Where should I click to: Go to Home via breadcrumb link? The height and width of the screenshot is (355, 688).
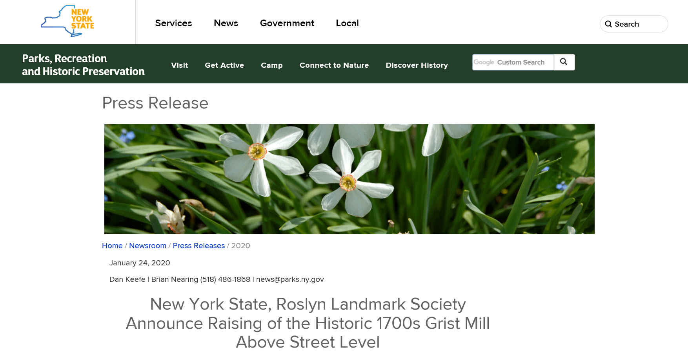(x=112, y=246)
